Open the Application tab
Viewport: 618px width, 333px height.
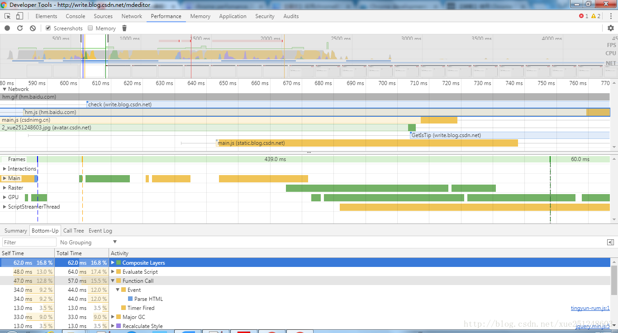click(x=233, y=16)
